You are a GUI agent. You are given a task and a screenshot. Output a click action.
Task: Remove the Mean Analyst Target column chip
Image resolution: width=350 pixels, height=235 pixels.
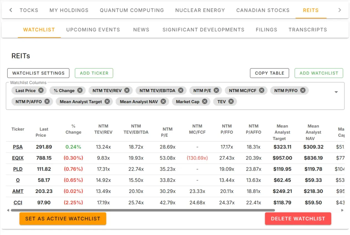(x=107, y=101)
